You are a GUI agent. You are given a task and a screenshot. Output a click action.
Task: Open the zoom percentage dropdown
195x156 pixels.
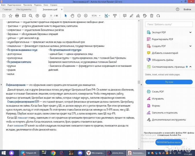click(x=100, y=16)
